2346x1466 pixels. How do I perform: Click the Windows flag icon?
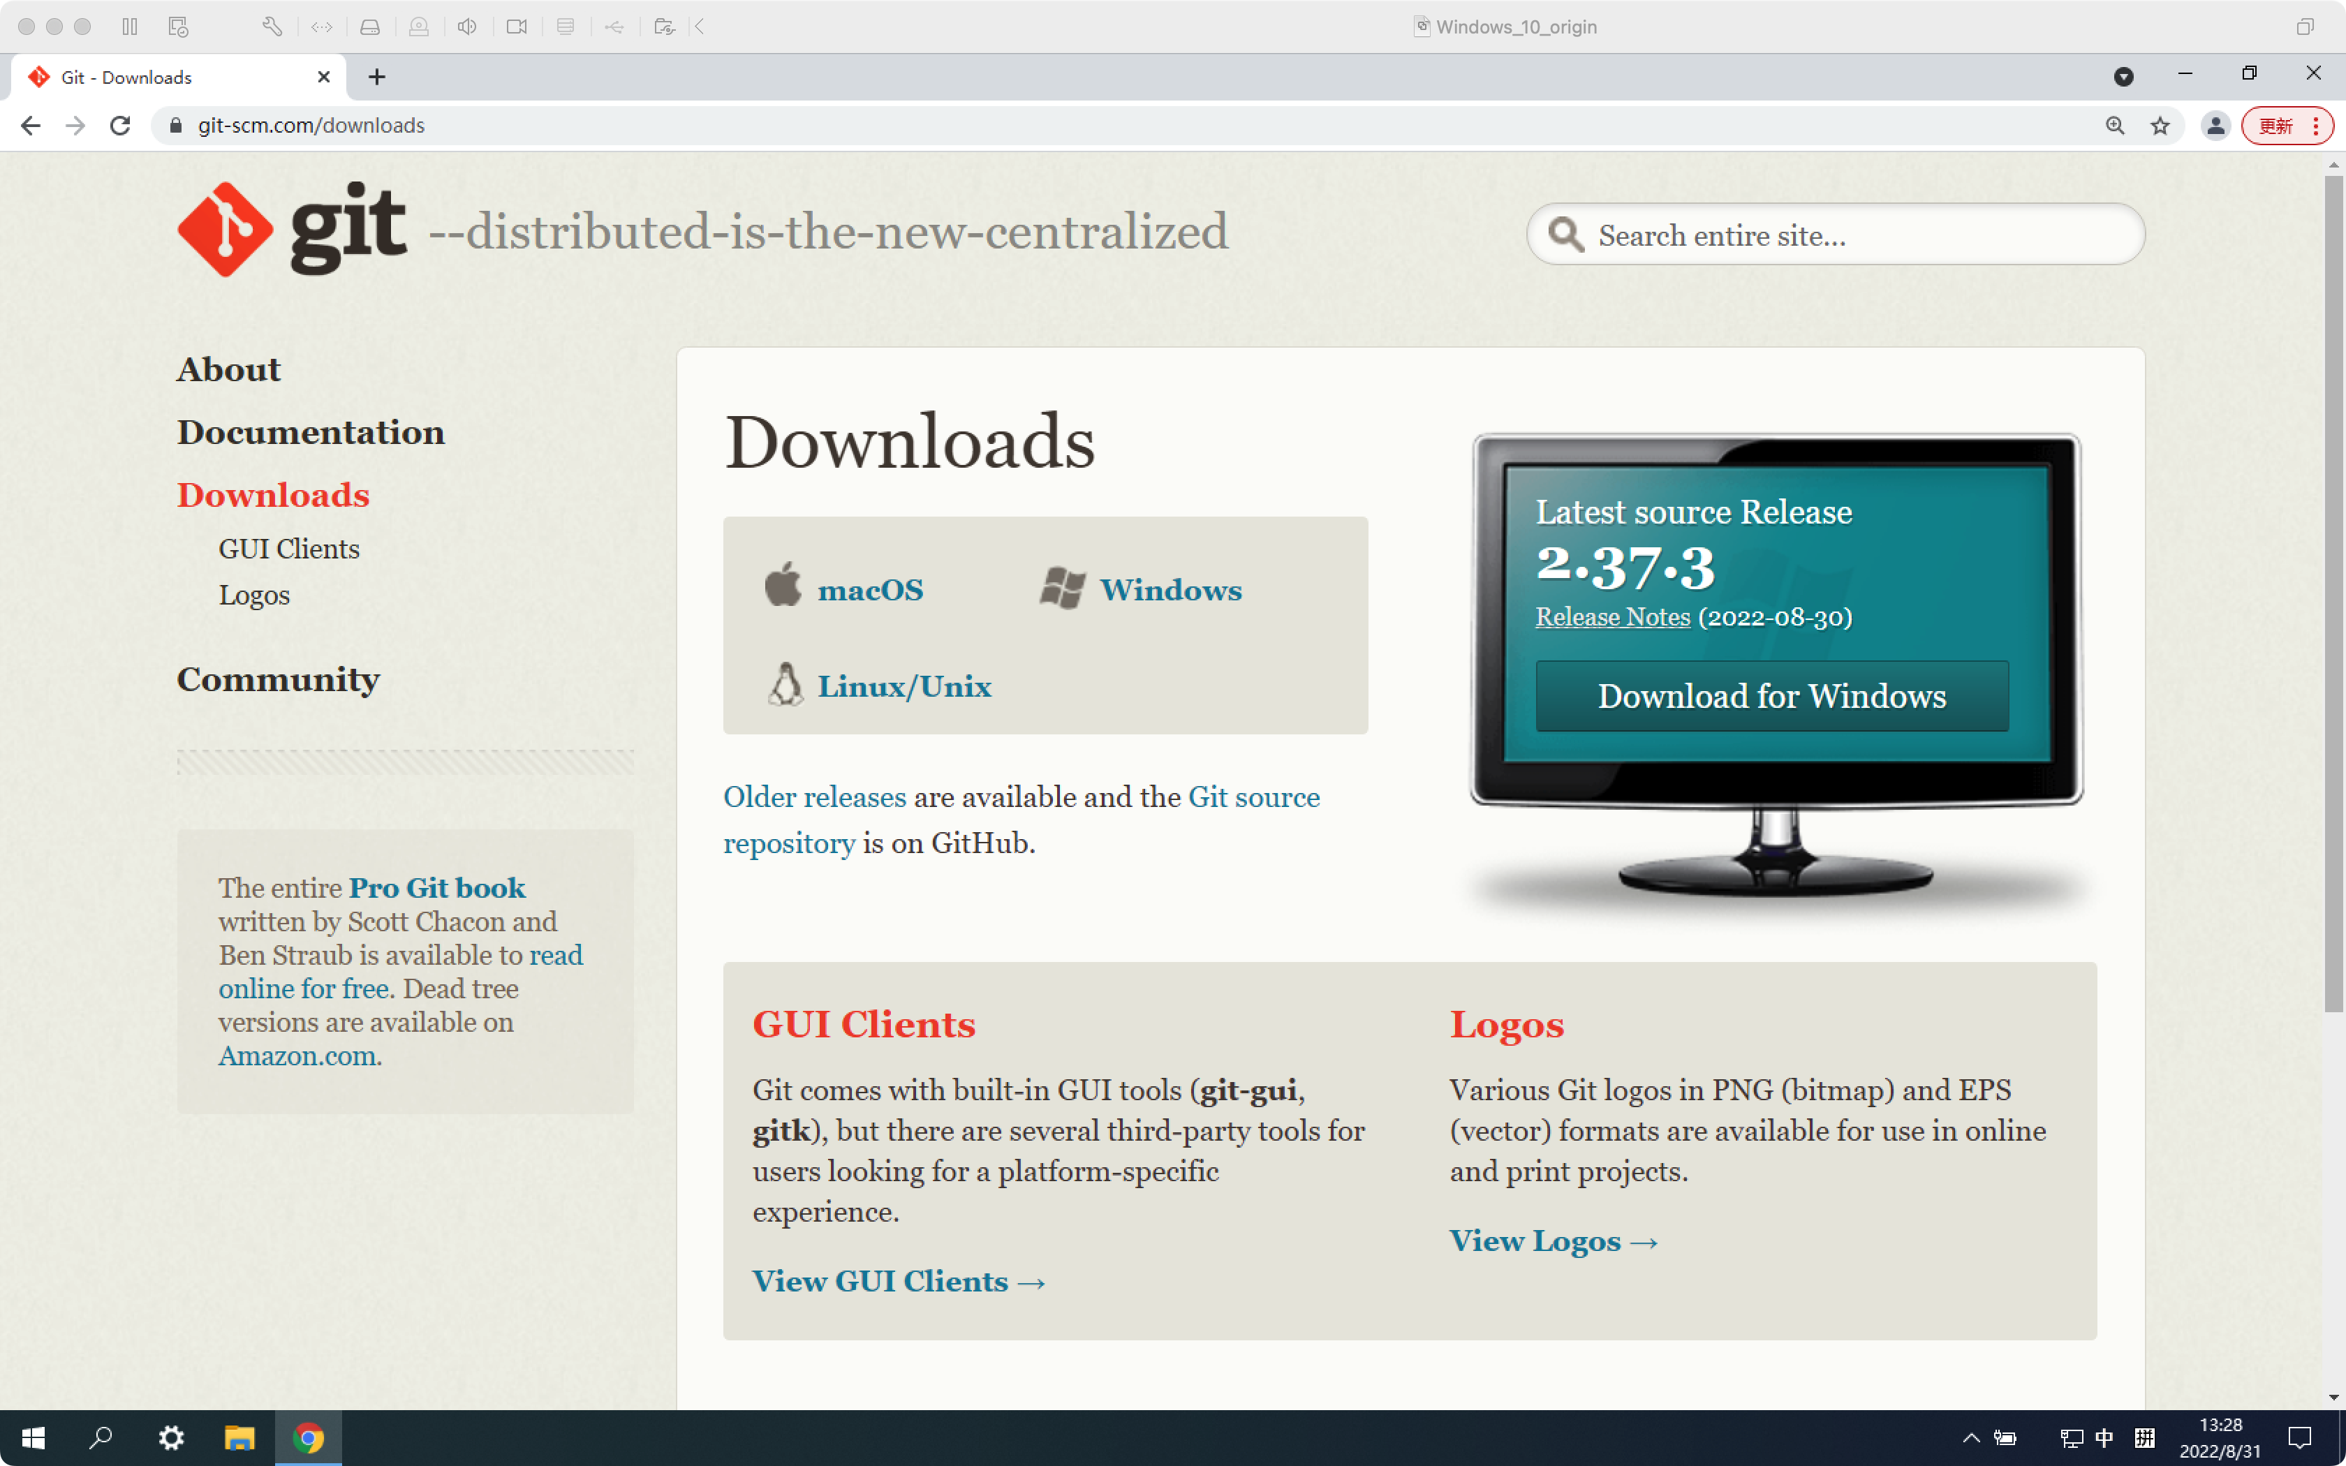(x=1063, y=588)
